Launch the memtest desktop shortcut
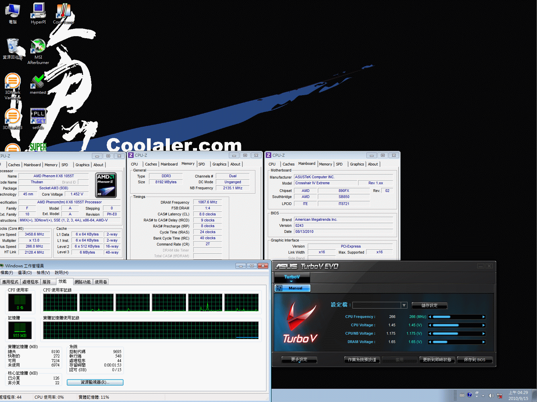 coord(38,84)
